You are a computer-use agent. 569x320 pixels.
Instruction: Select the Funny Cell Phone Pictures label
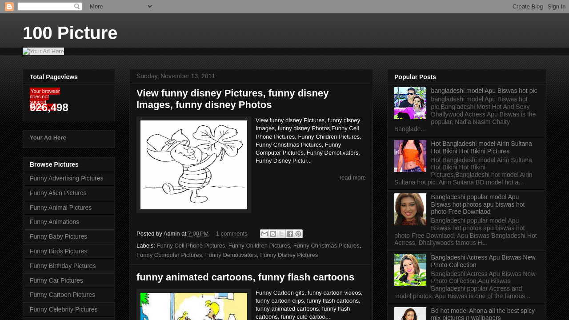tap(191, 246)
